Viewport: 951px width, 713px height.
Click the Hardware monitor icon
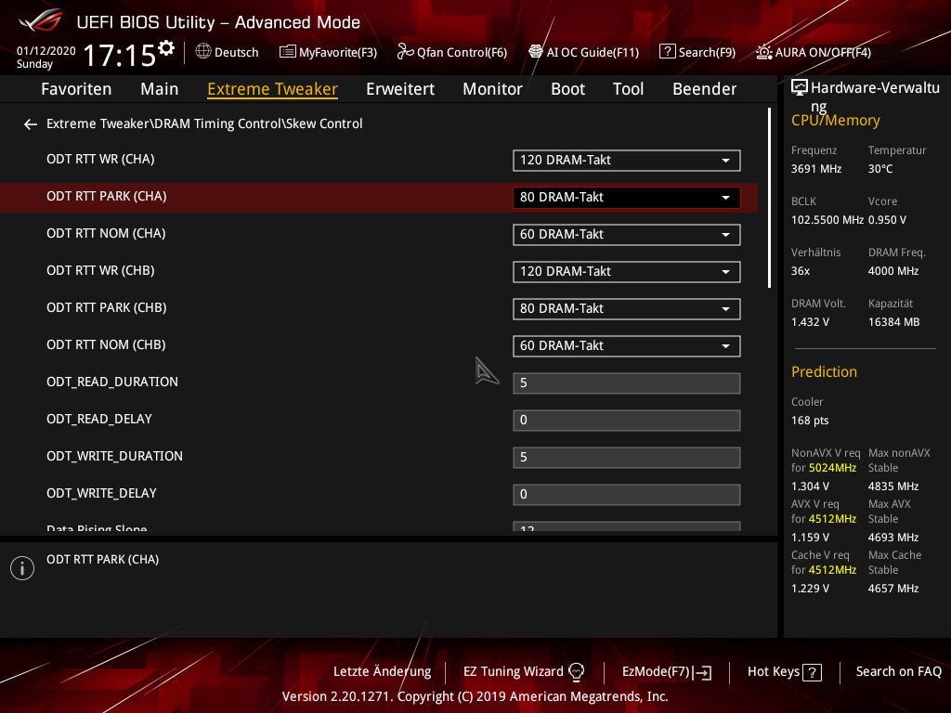coord(800,87)
